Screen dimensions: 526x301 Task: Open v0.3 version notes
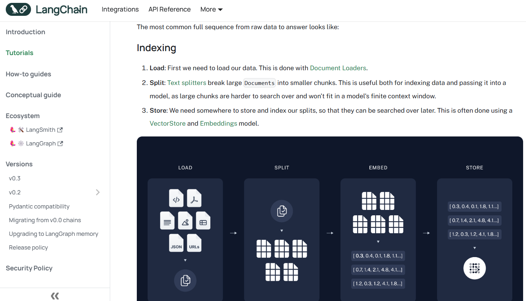point(15,178)
